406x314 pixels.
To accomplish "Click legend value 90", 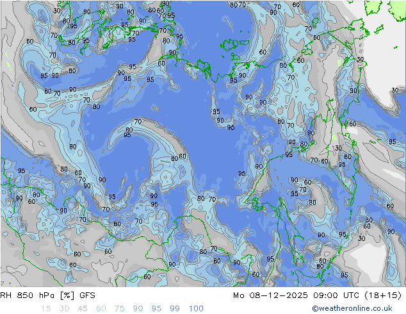I will tap(138, 309).
